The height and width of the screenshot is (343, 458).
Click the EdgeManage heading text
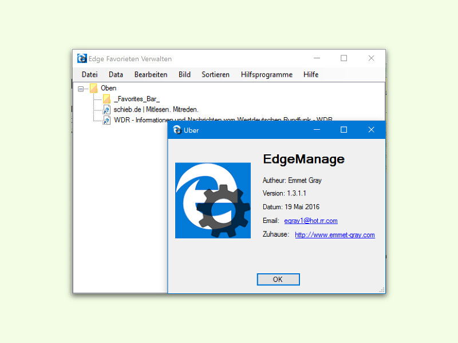[x=304, y=159]
